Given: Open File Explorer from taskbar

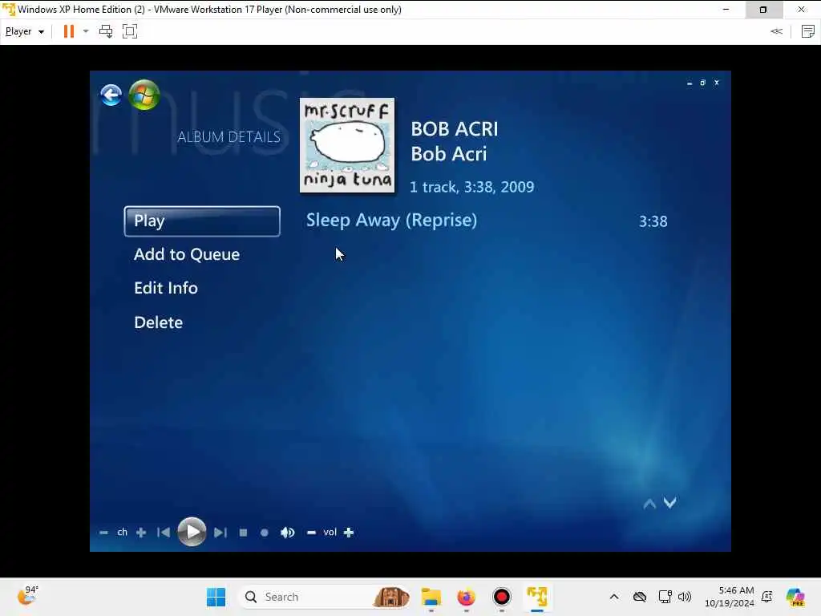Looking at the screenshot, I should 431,597.
